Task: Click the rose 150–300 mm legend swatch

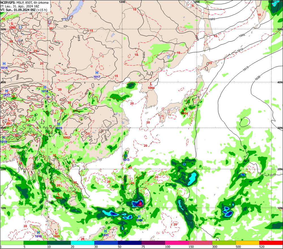Action: click(200, 243)
